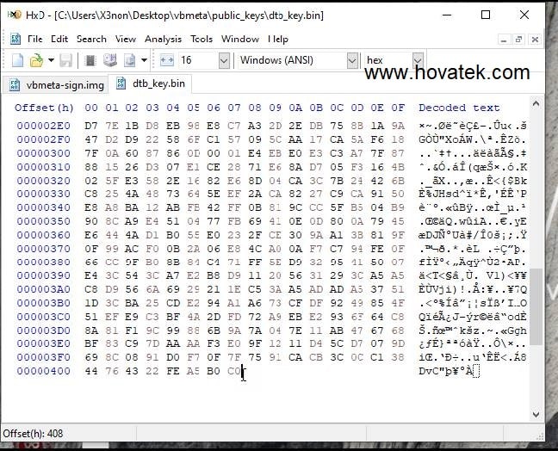The width and height of the screenshot is (558, 451).
Task: Open the bytes per row dropdown showing 16
Action: tap(224, 60)
